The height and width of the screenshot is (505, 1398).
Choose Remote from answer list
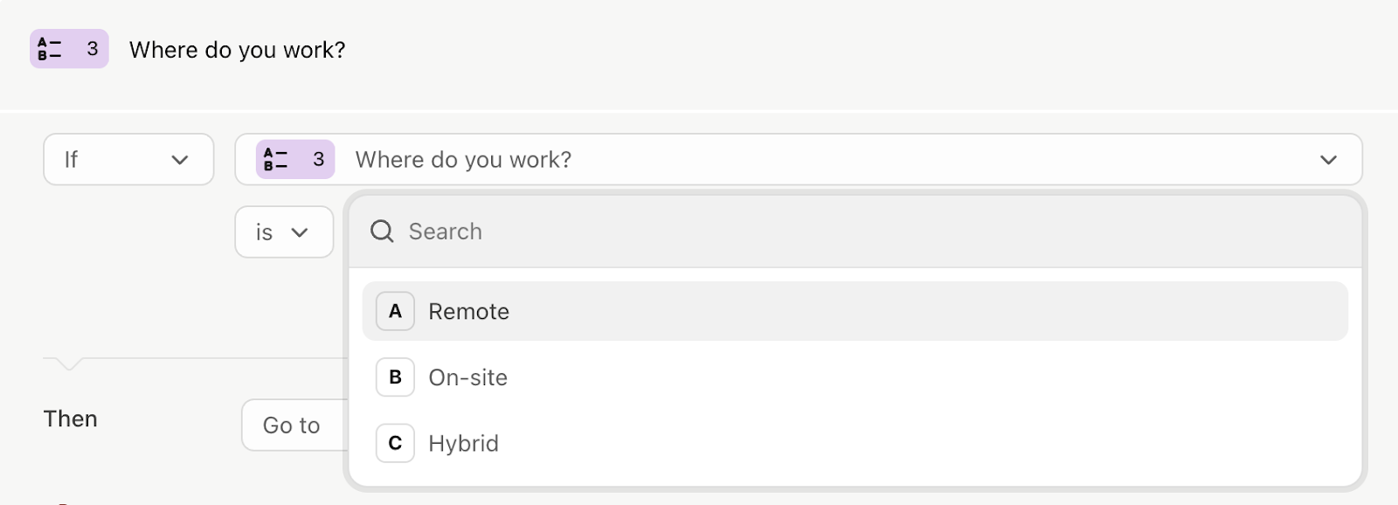click(855, 311)
